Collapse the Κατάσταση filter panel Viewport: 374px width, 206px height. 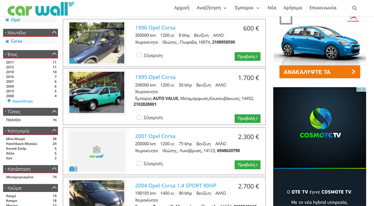[54, 169]
